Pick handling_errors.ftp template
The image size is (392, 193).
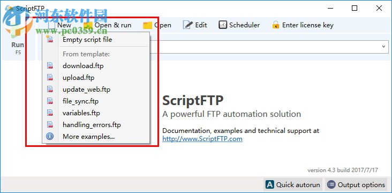point(96,125)
